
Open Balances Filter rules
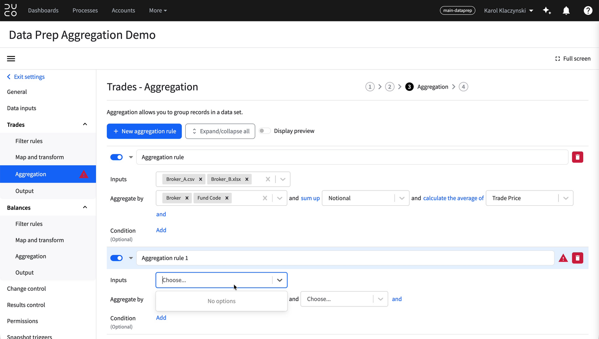[29, 224]
